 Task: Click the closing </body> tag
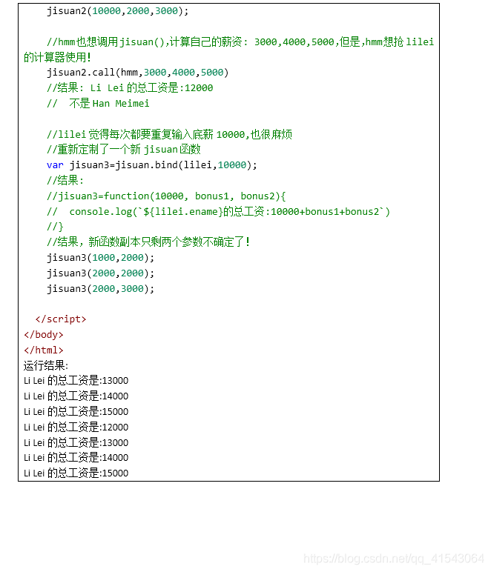[44, 334]
